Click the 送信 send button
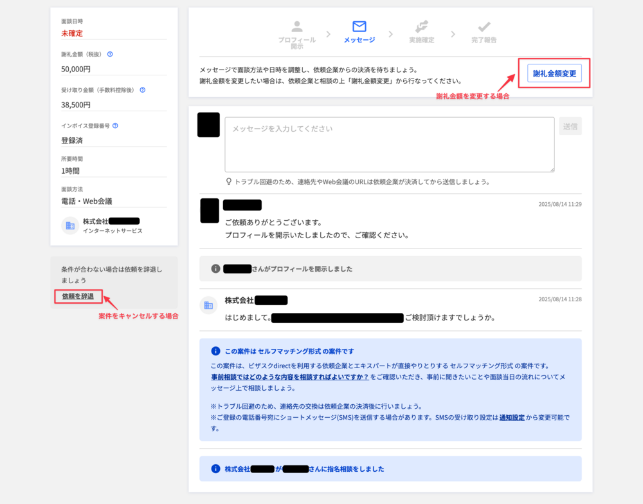The image size is (643, 504). pos(570,126)
